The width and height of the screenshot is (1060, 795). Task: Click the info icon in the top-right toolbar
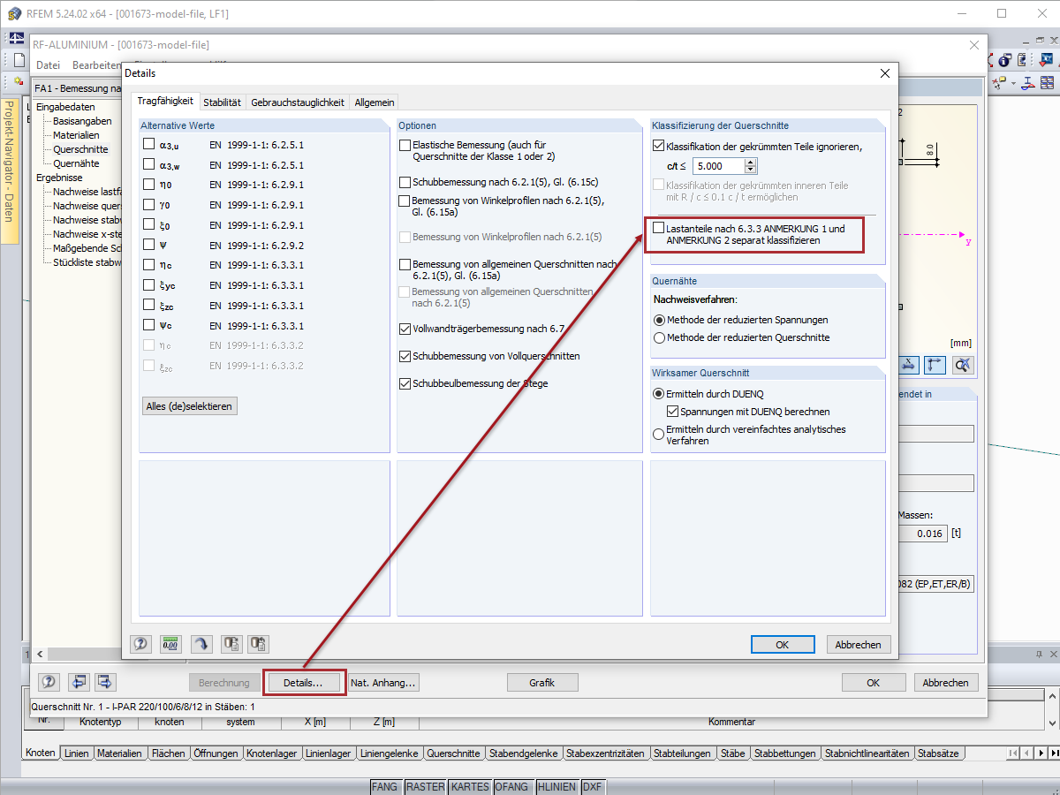1003,59
